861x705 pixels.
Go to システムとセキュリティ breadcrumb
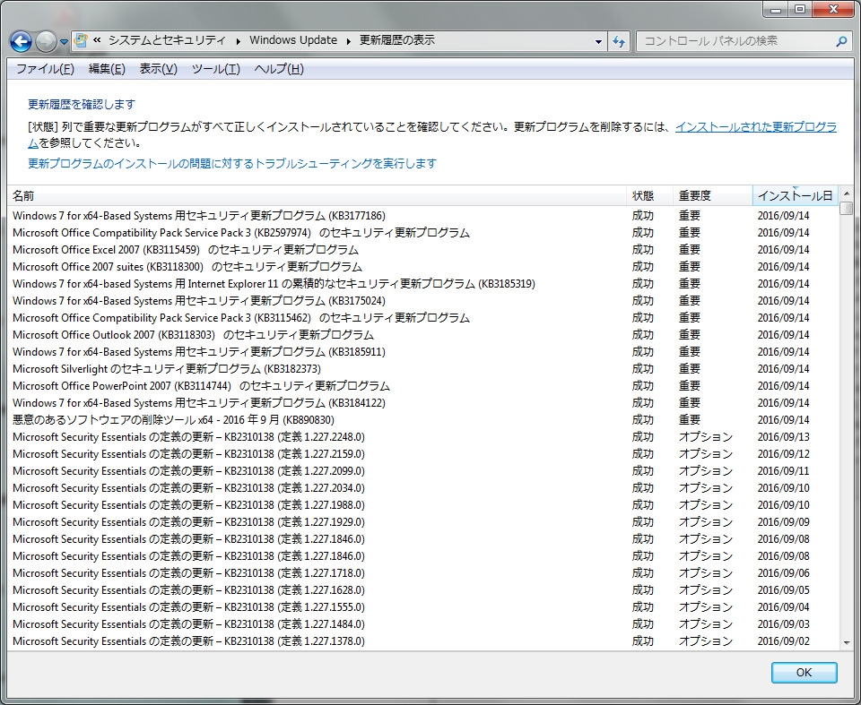[167, 40]
